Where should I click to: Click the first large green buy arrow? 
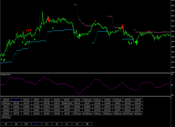pos(79,36)
